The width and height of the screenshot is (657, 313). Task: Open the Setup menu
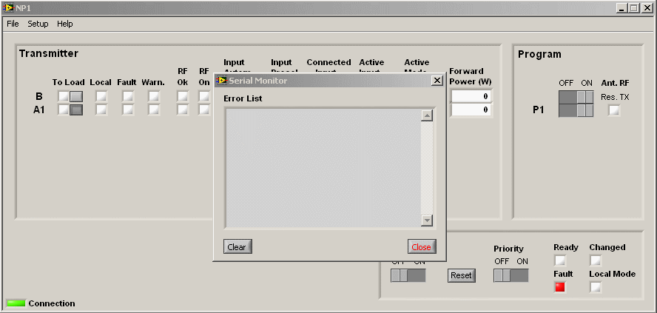38,24
